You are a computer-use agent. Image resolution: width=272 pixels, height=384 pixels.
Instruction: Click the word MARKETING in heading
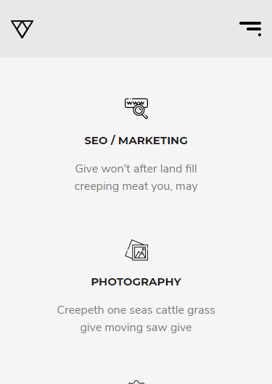pos(153,141)
